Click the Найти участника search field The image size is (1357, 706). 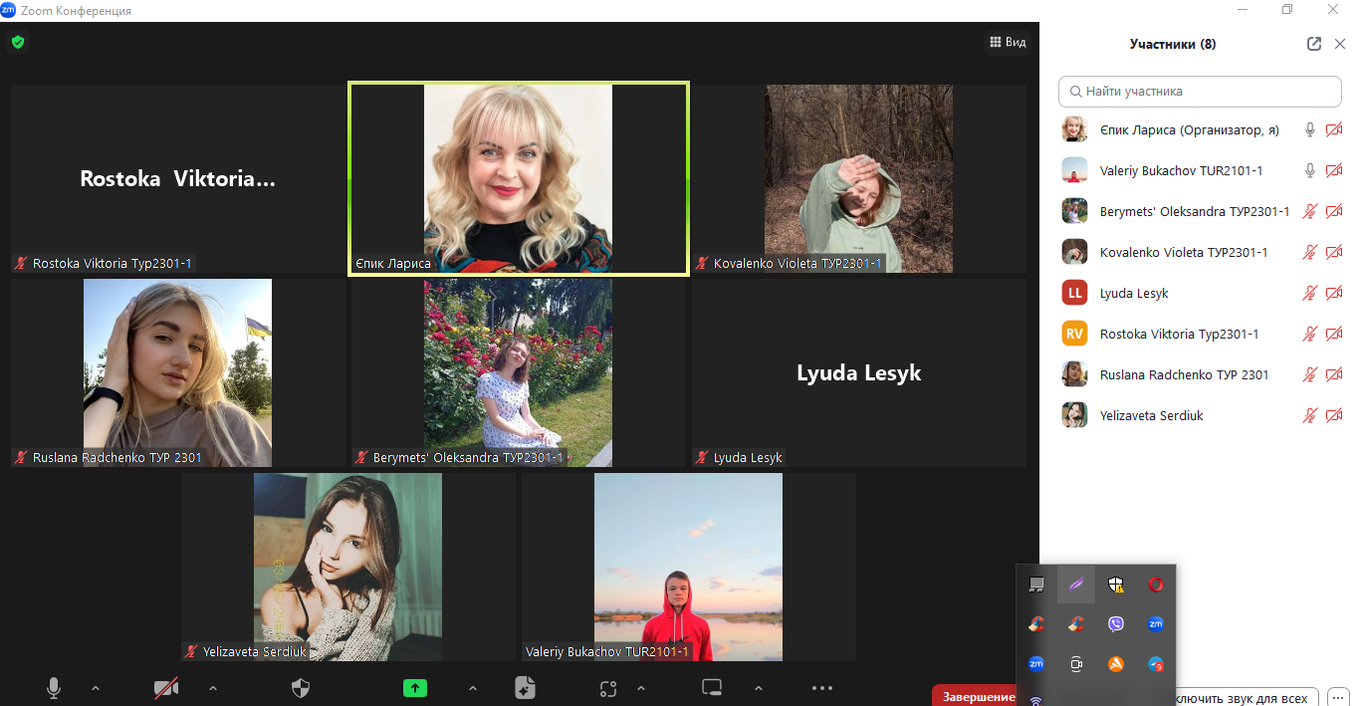(x=1200, y=91)
